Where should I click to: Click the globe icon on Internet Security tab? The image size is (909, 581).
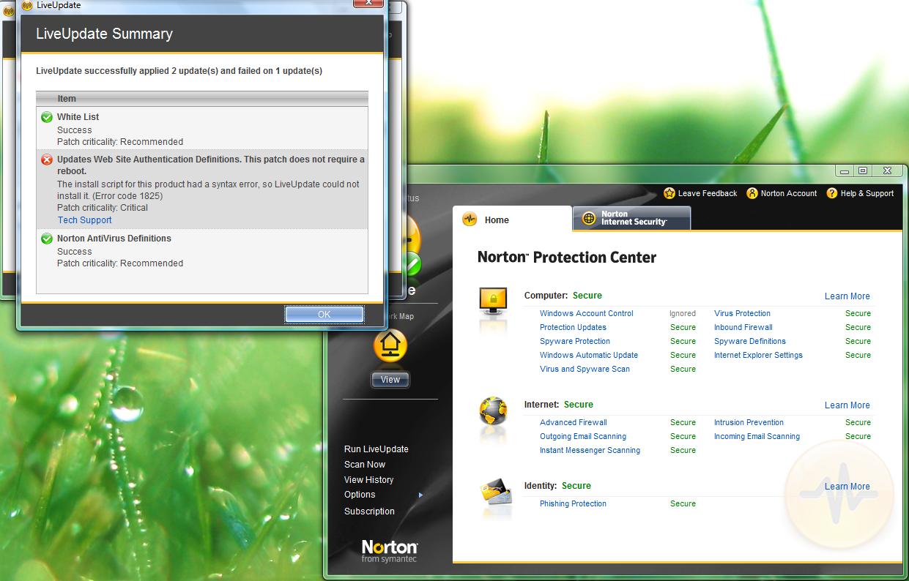coord(588,218)
